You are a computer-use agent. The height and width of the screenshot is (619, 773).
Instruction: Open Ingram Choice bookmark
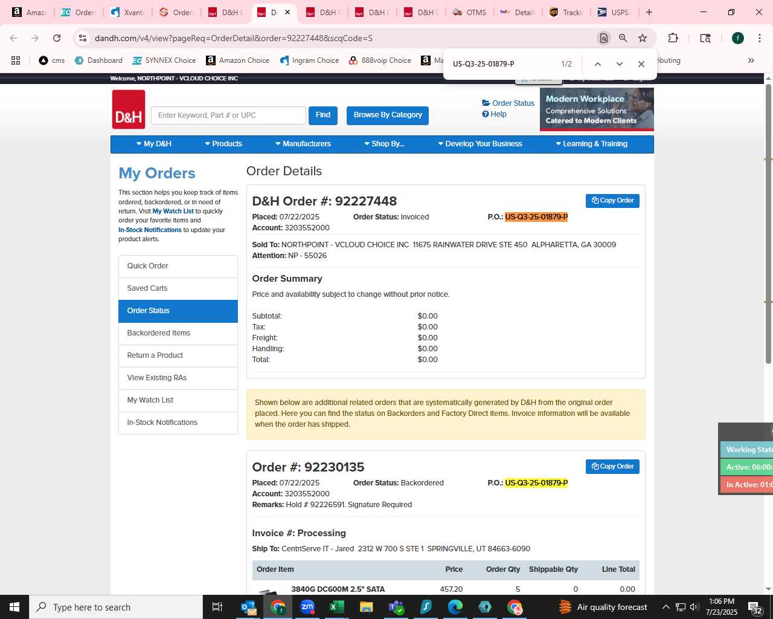pos(309,60)
